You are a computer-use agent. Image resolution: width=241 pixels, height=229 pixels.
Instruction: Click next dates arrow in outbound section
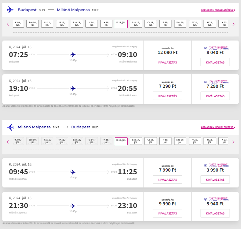click(x=233, y=24)
